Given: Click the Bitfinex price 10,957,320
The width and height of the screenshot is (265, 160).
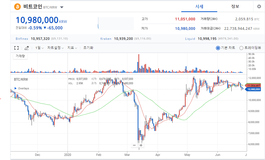Looking at the screenshot, I should (40, 39).
